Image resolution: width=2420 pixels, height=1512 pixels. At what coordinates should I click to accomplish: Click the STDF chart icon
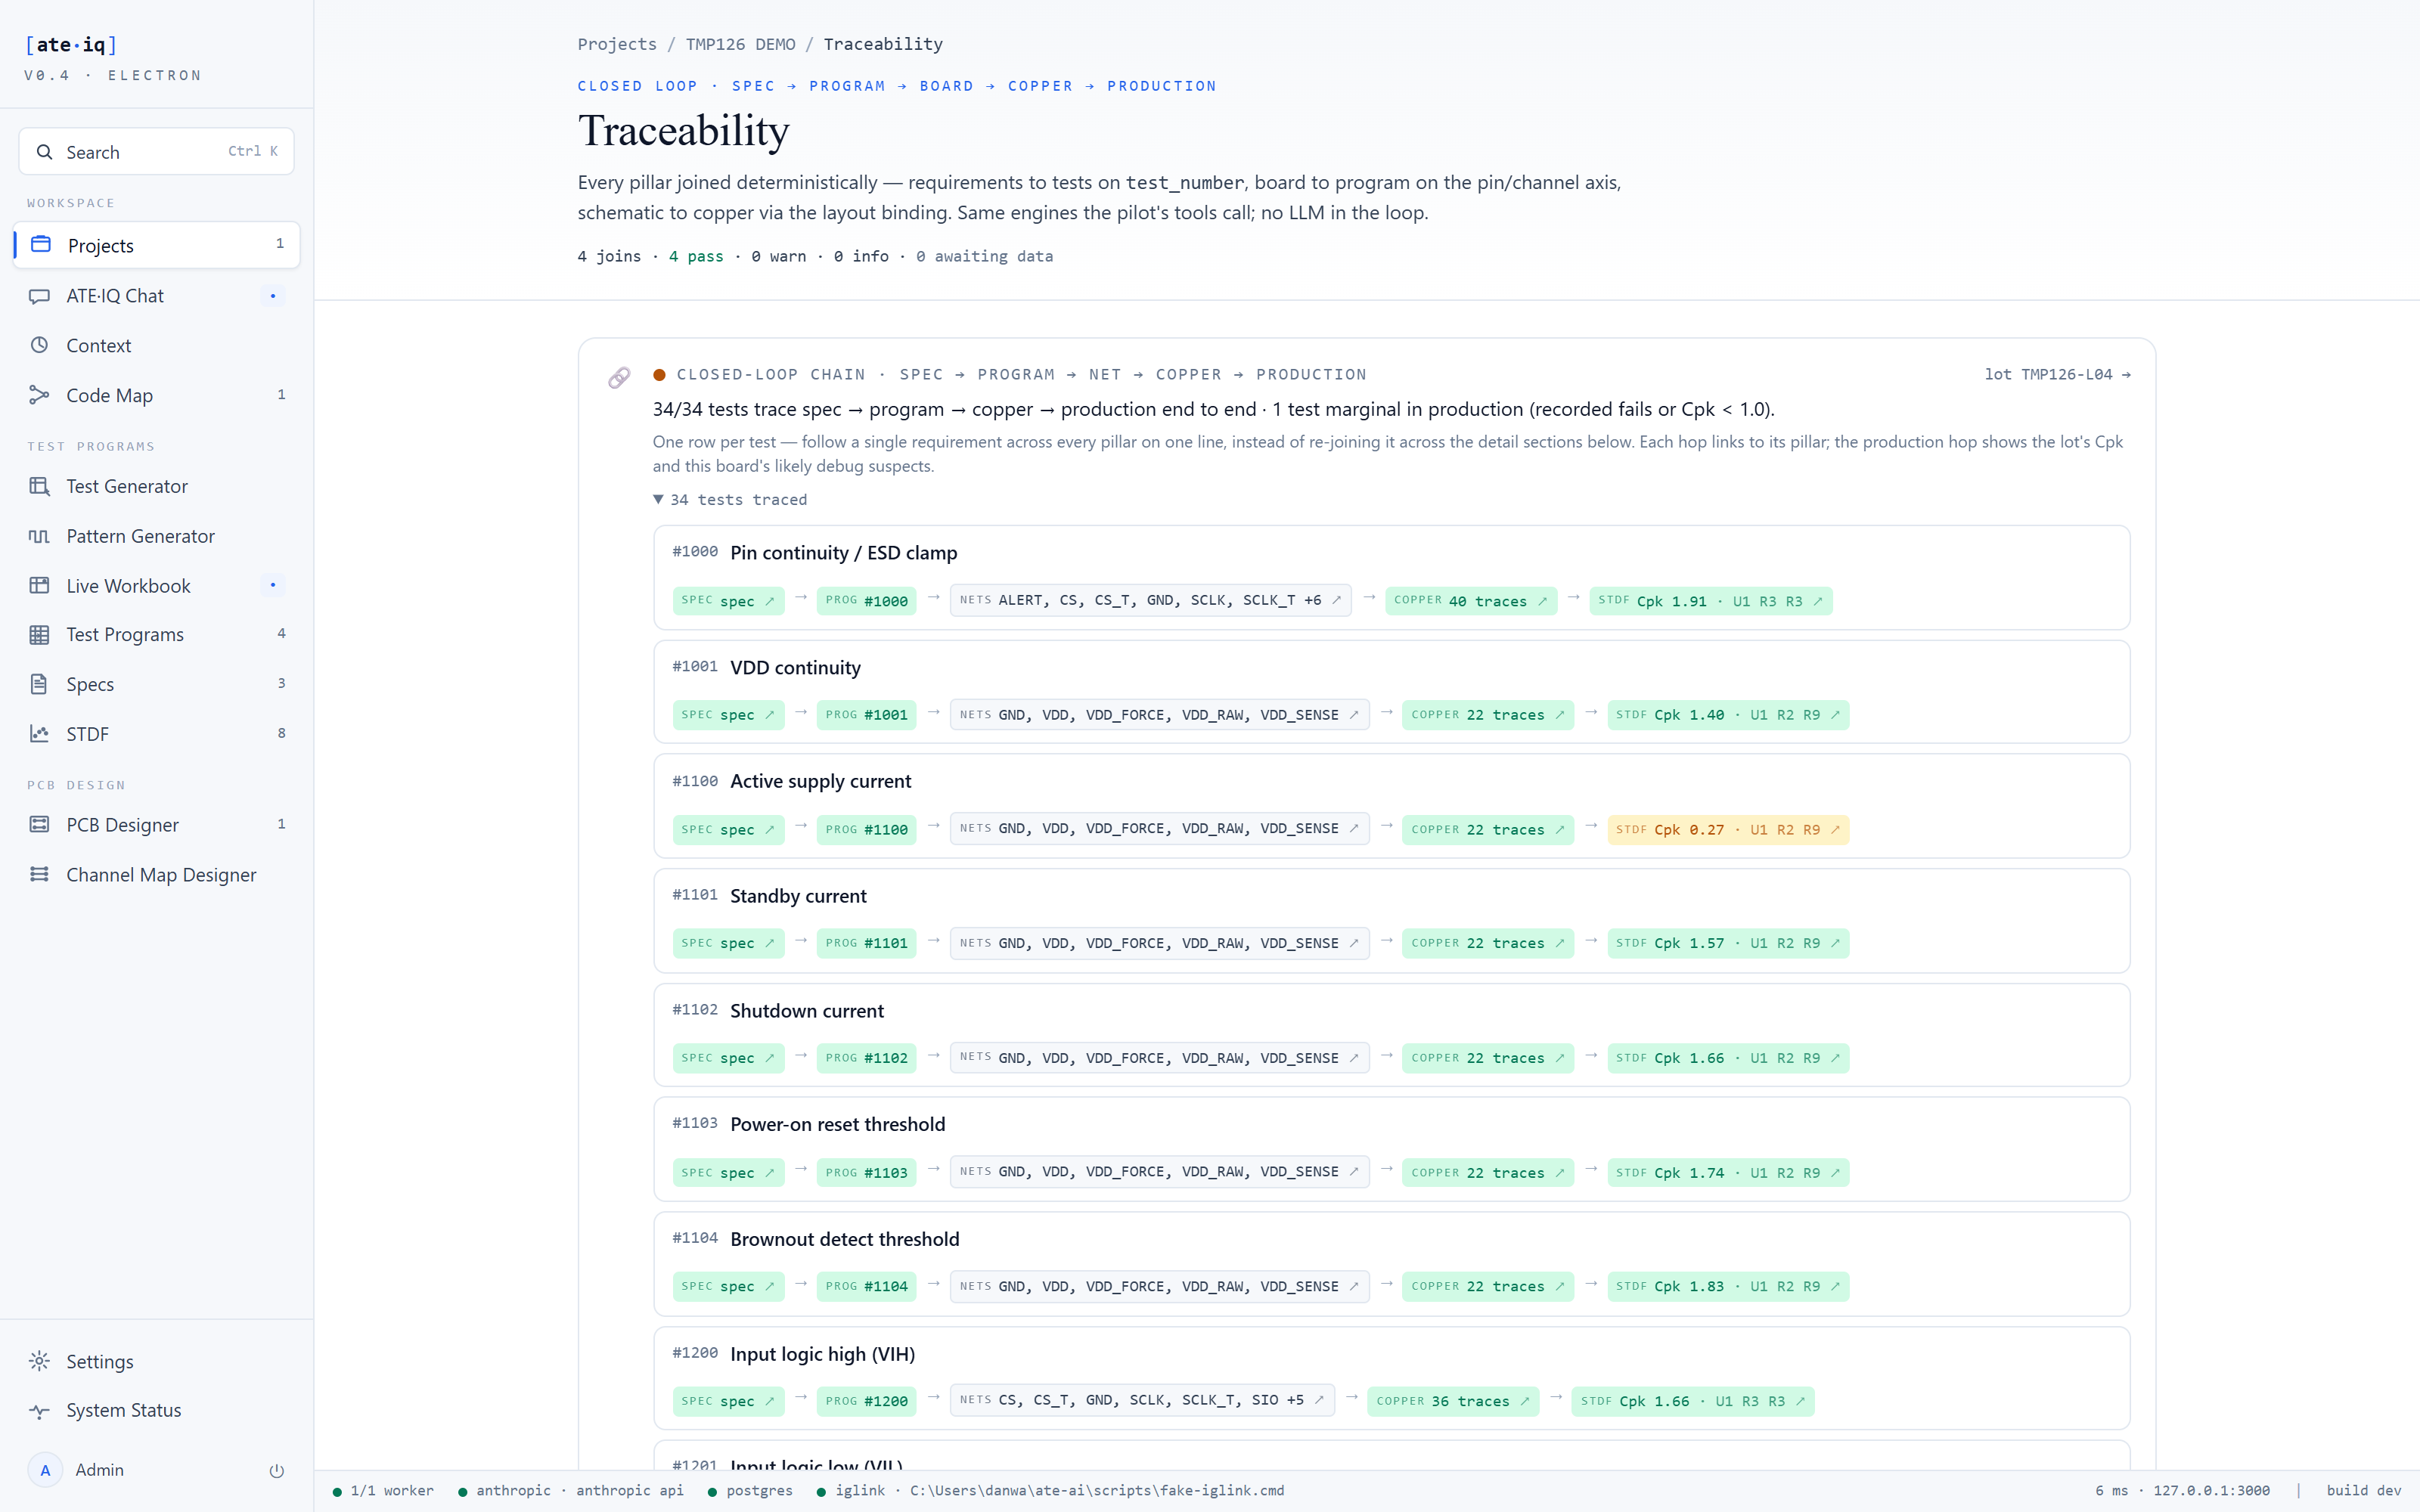pyautogui.click(x=40, y=734)
